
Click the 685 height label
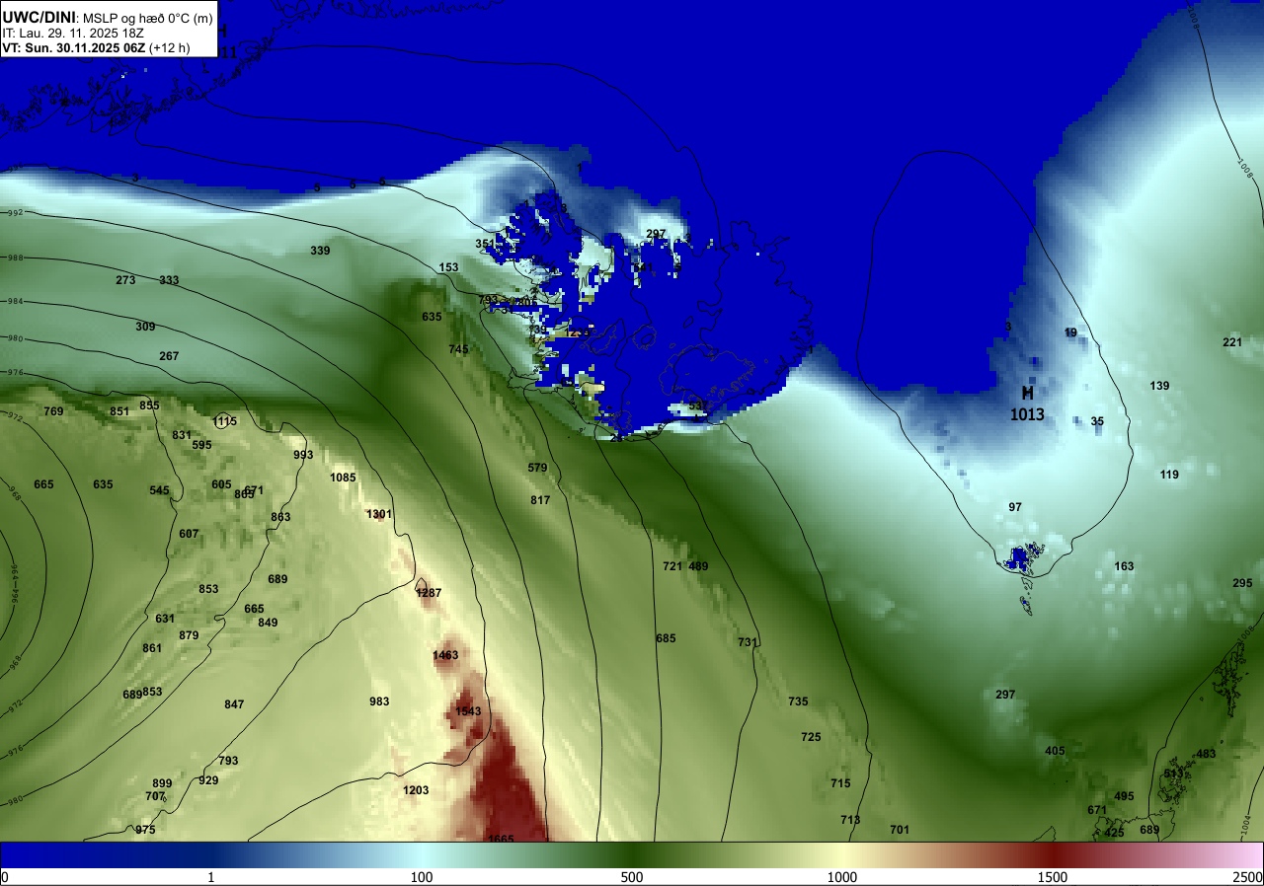coord(666,638)
